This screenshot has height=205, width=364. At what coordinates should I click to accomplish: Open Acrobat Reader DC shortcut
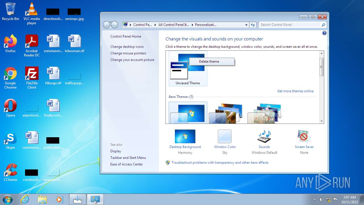pos(32,46)
